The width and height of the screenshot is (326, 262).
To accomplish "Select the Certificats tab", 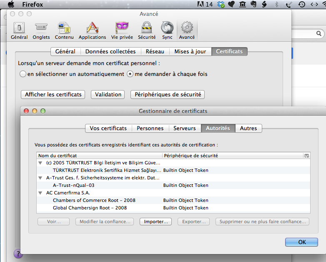I will (x=229, y=51).
